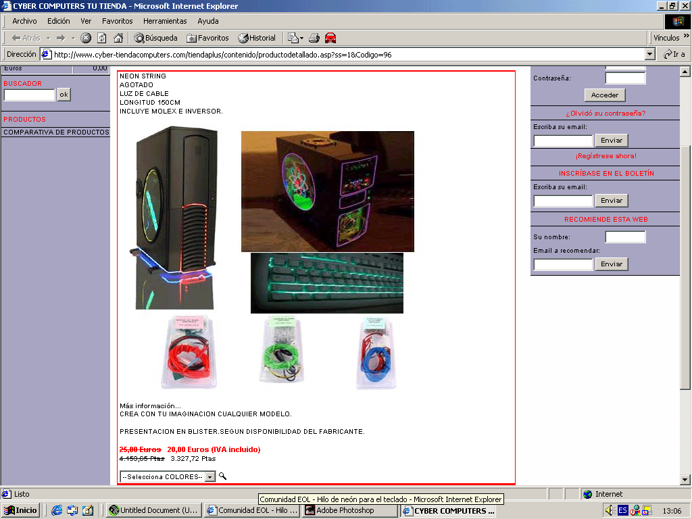Click the Print icon in toolbar

314,38
